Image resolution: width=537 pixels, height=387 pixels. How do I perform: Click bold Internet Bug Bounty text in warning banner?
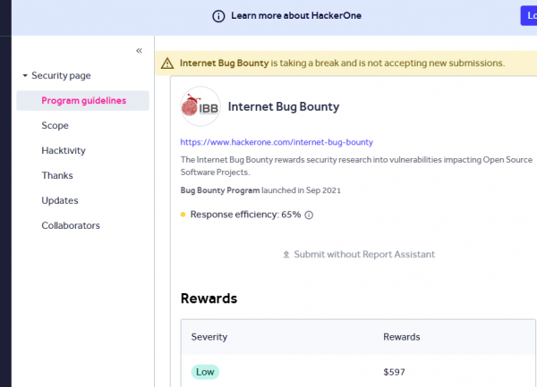225,63
